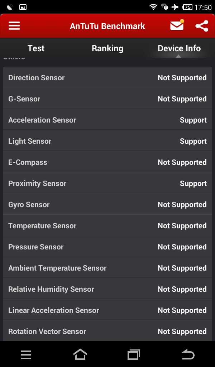Open the hamburger menu in AnTuTu header

14,26
